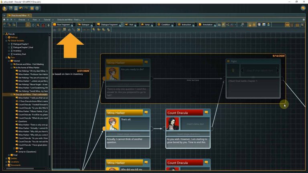Toggle the single-pane view layout button

[287, 25]
